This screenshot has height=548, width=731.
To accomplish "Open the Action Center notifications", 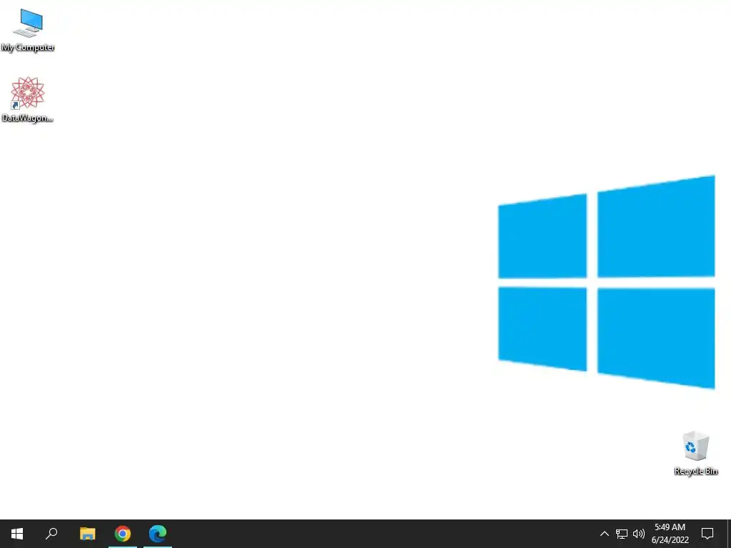I will [x=707, y=534].
